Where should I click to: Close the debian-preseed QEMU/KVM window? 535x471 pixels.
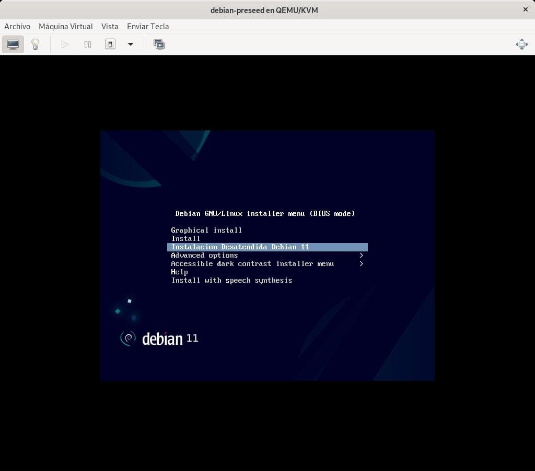tap(525, 9)
